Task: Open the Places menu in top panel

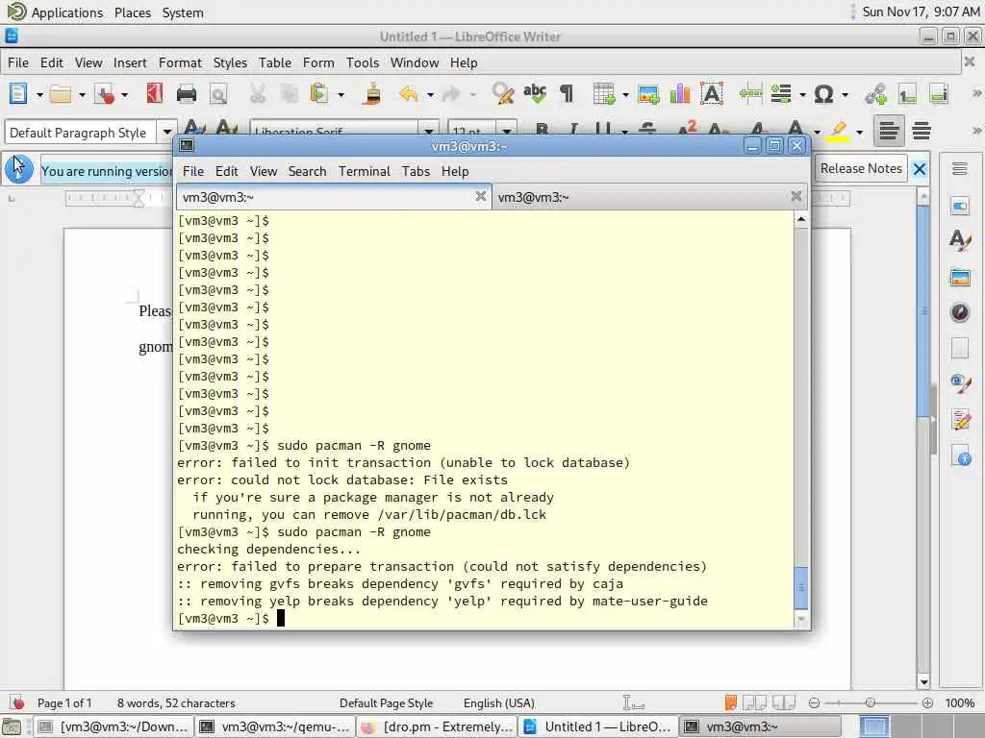Action: point(133,12)
